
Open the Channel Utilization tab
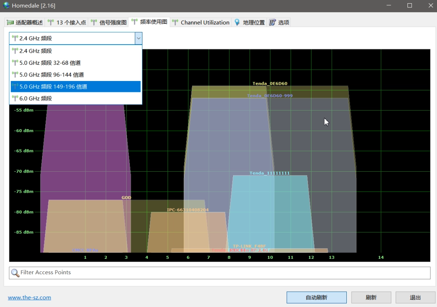tap(201, 22)
